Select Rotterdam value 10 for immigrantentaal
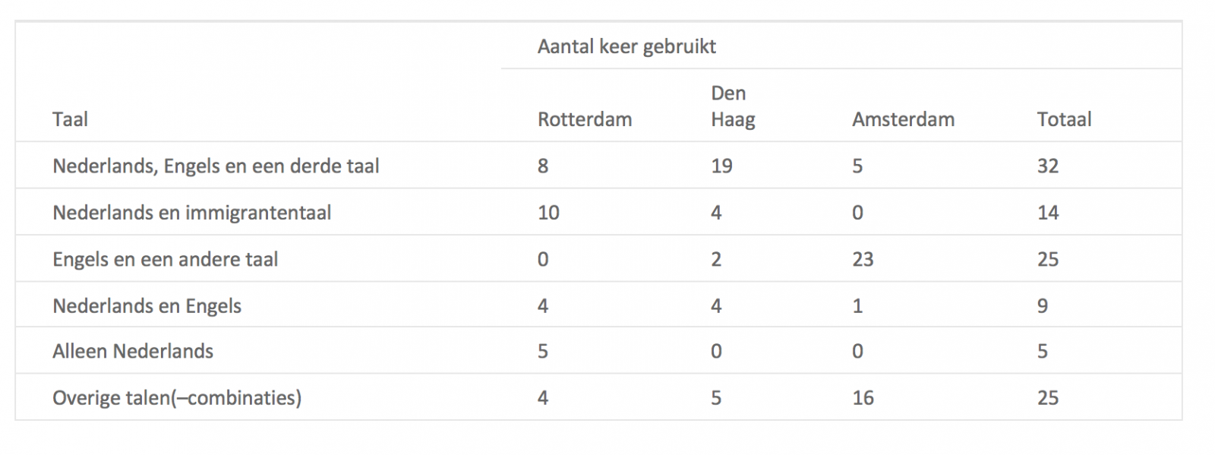 click(x=548, y=213)
